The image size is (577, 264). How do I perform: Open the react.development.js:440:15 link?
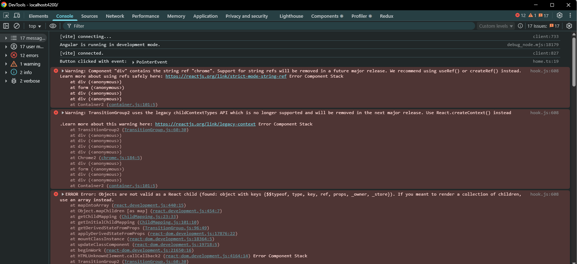pyautogui.click(x=149, y=205)
